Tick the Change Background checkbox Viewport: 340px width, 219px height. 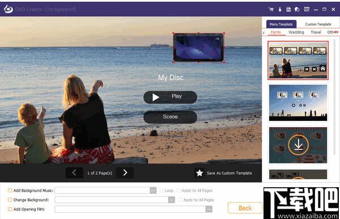point(10,200)
